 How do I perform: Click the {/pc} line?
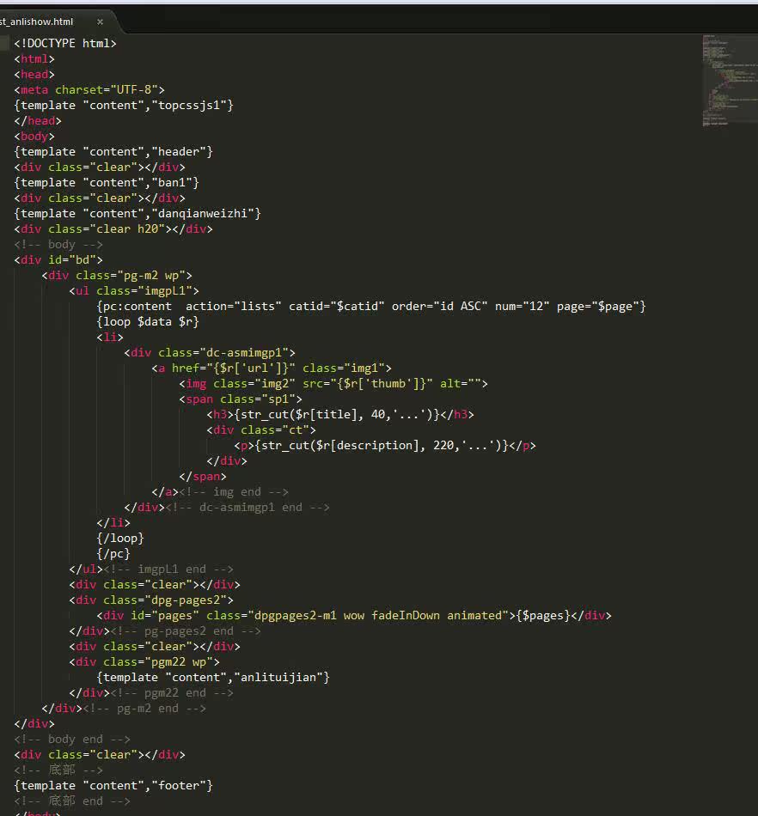click(113, 554)
